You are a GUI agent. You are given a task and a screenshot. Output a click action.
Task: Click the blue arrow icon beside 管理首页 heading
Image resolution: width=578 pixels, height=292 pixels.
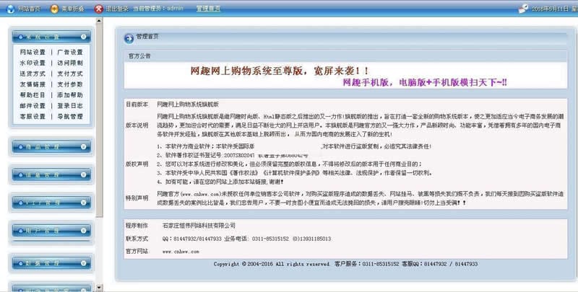click(x=129, y=38)
